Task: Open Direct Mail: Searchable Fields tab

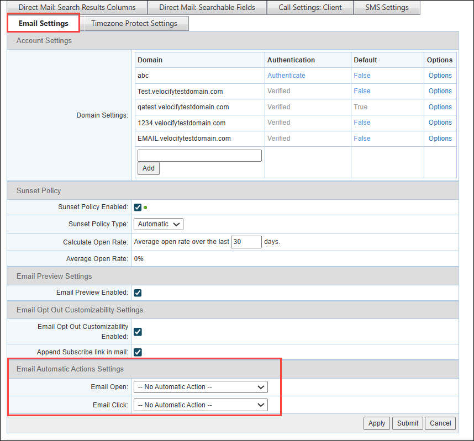Action: 207,8
